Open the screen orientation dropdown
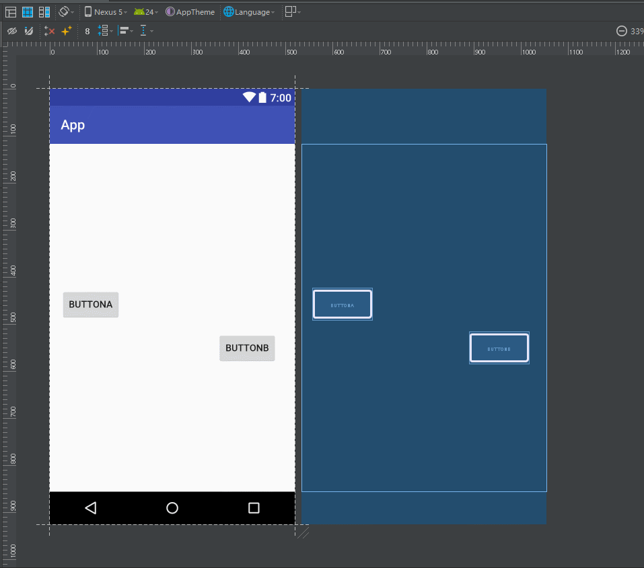This screenshot has height=568, width=644. tap(66, 12)
